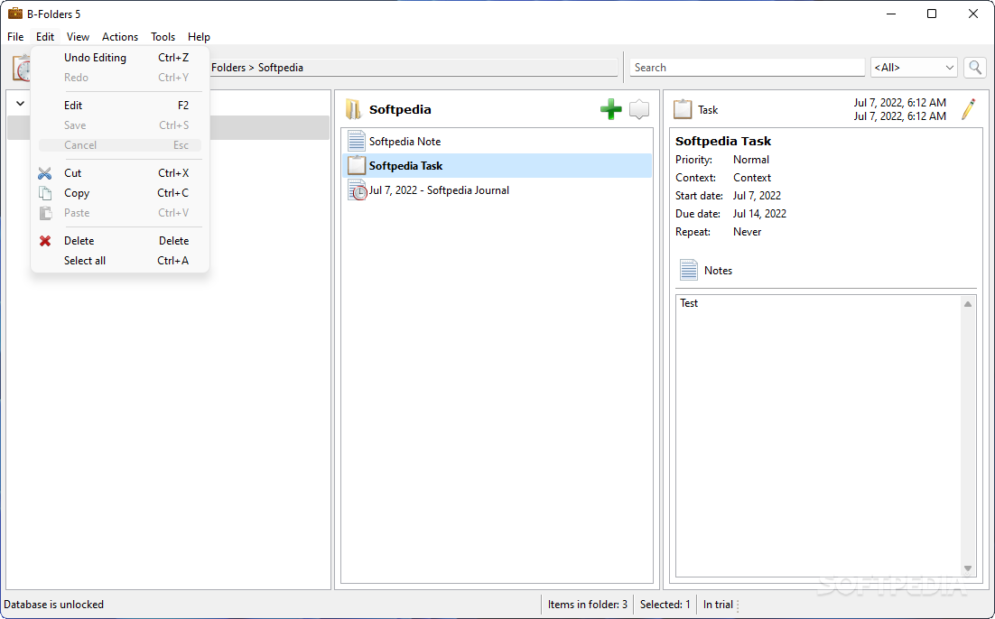Screen dimensions: 995x619
Task: Click into the Notes text area containing Test
Action: pyautogui.click(x=819, y=436)
